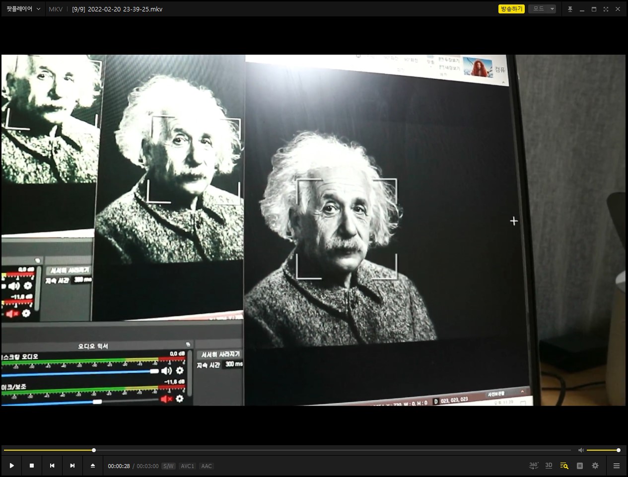Click the elapsed time 00:00:28
The image size is (628, 477).
pos(119,466)
